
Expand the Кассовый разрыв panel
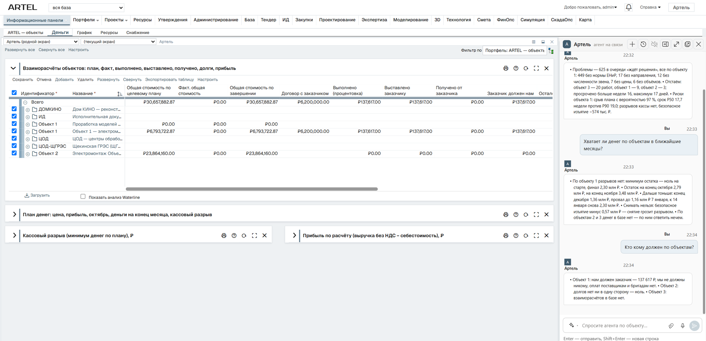click(x=14, y=235)
